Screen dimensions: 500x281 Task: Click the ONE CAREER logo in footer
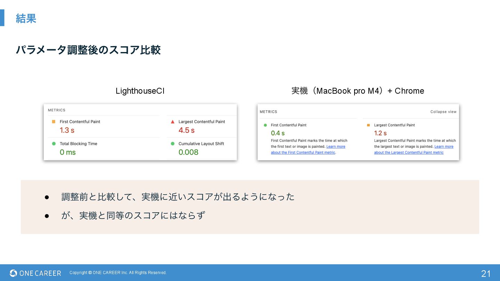click(x=35, y=273)
